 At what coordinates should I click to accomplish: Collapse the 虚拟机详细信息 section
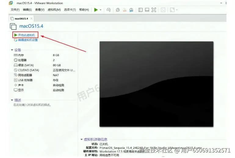point(81,139)
